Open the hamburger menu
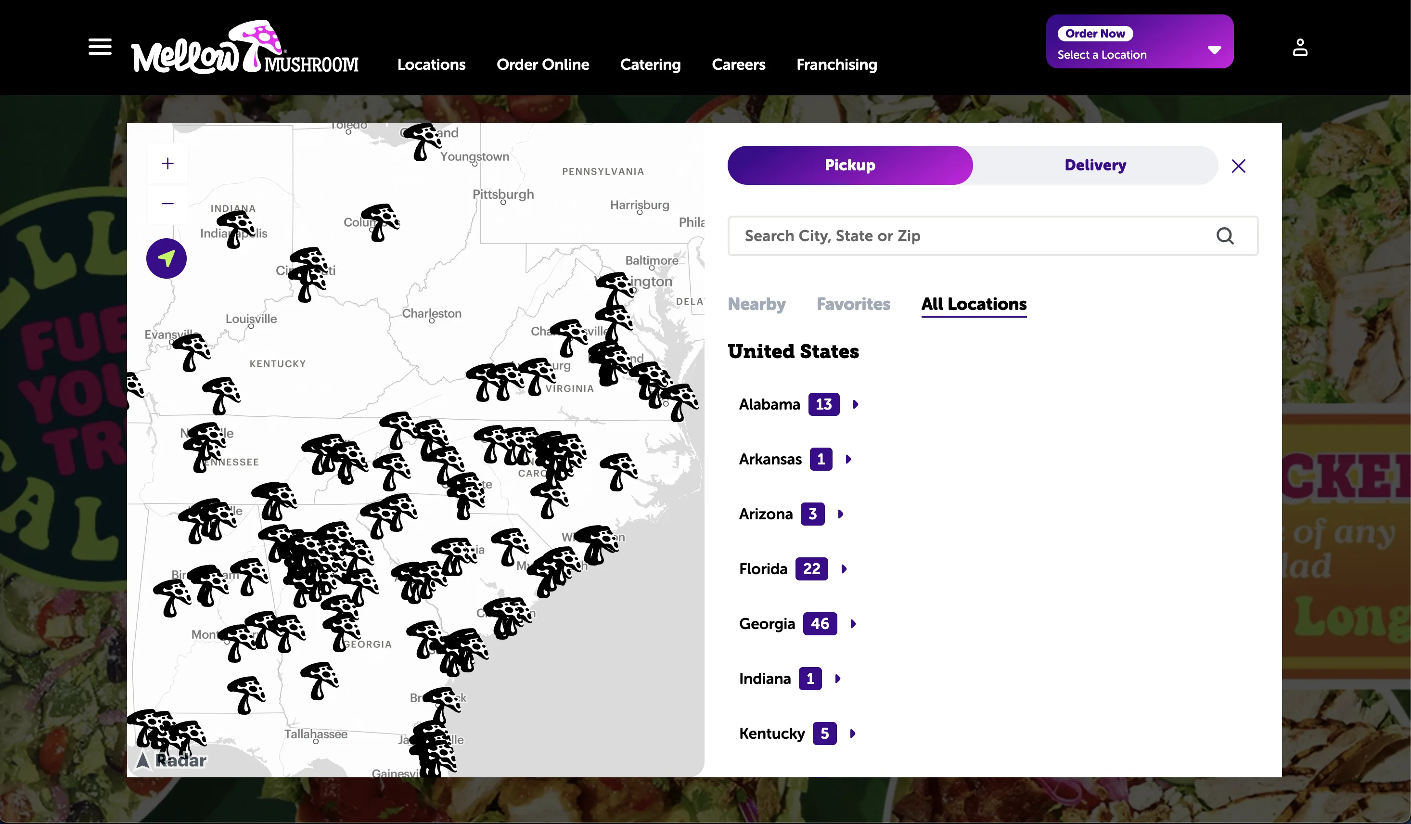Screen dimensions: 1411x824 tap(100, 47)
